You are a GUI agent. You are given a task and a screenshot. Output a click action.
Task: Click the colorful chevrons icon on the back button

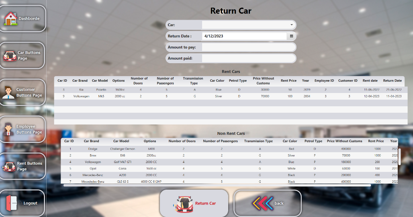pyautogui.click(x=263, y=203)
